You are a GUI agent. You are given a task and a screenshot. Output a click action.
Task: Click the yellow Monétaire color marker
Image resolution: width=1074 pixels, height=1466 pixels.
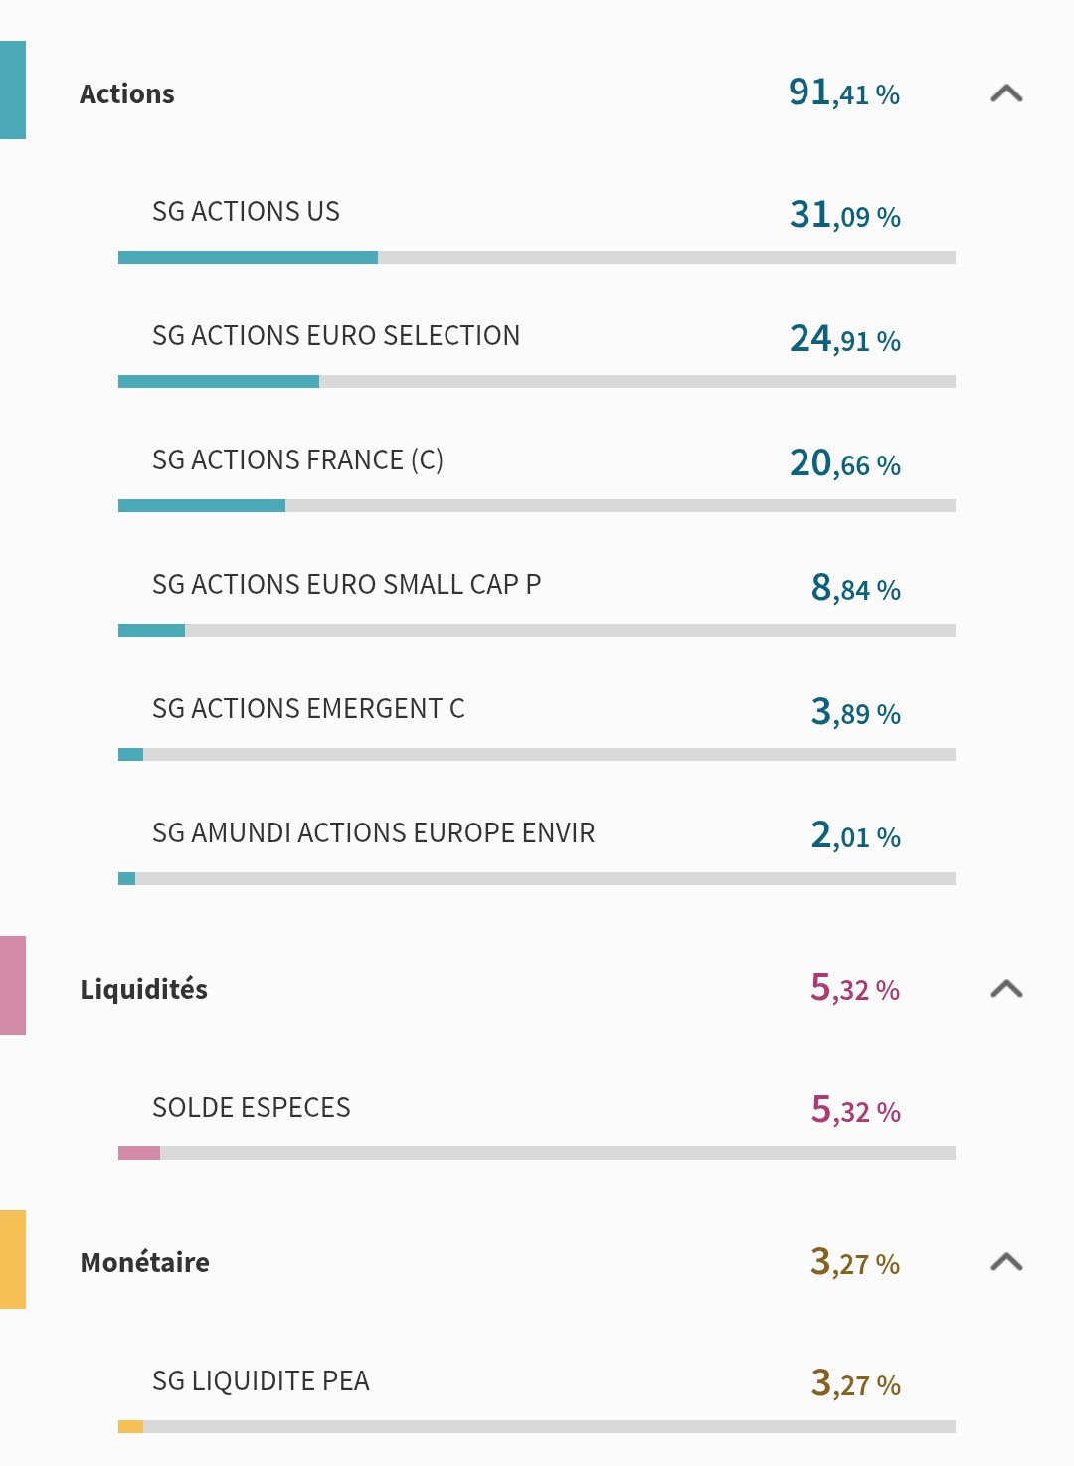[13, 1259]
